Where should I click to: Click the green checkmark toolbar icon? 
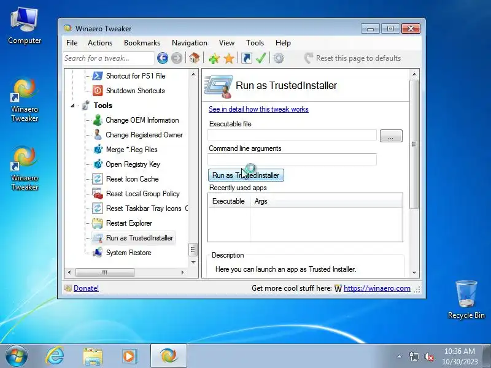click(261, 58)
